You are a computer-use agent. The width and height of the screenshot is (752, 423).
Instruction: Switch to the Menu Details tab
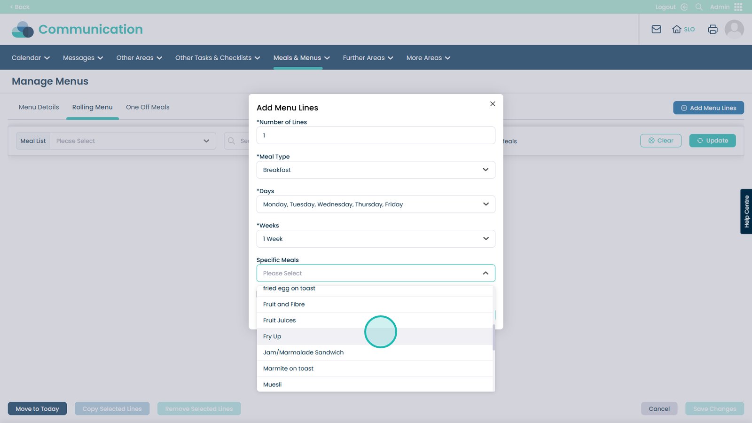click(39, 107)
